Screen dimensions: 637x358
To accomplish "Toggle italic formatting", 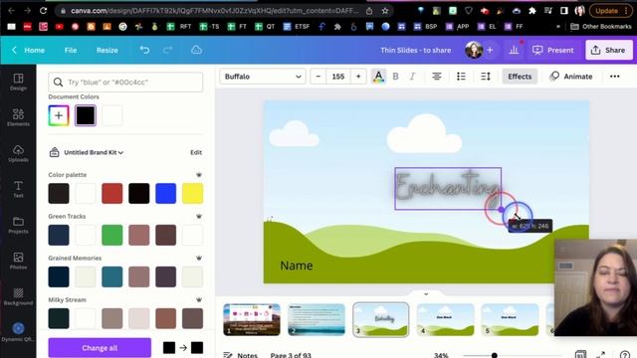I will [x=412, y=77].
